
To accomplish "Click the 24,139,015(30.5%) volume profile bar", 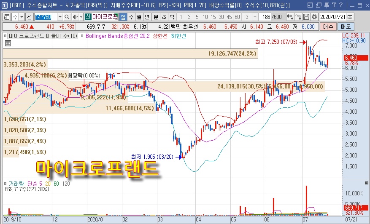I will point(164,86).
